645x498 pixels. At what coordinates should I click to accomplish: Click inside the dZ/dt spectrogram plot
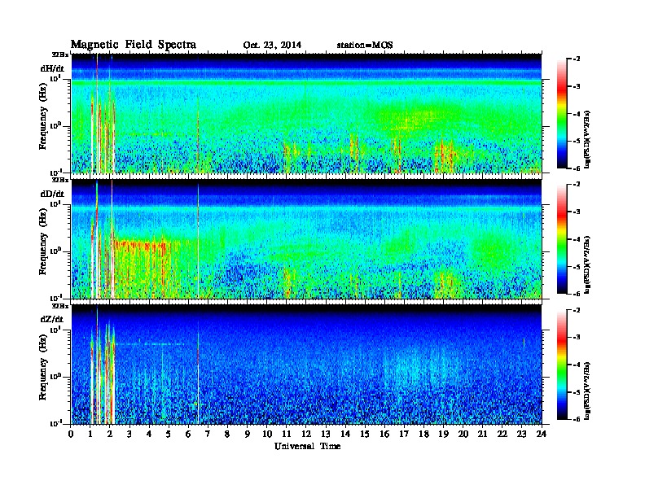pyautogui.click(x=306, y=365)
